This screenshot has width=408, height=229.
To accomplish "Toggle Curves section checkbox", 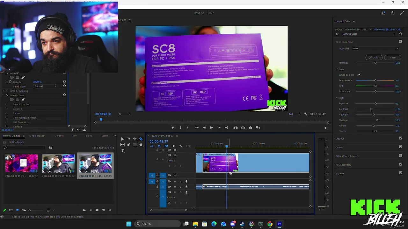I will pos(401,147).
